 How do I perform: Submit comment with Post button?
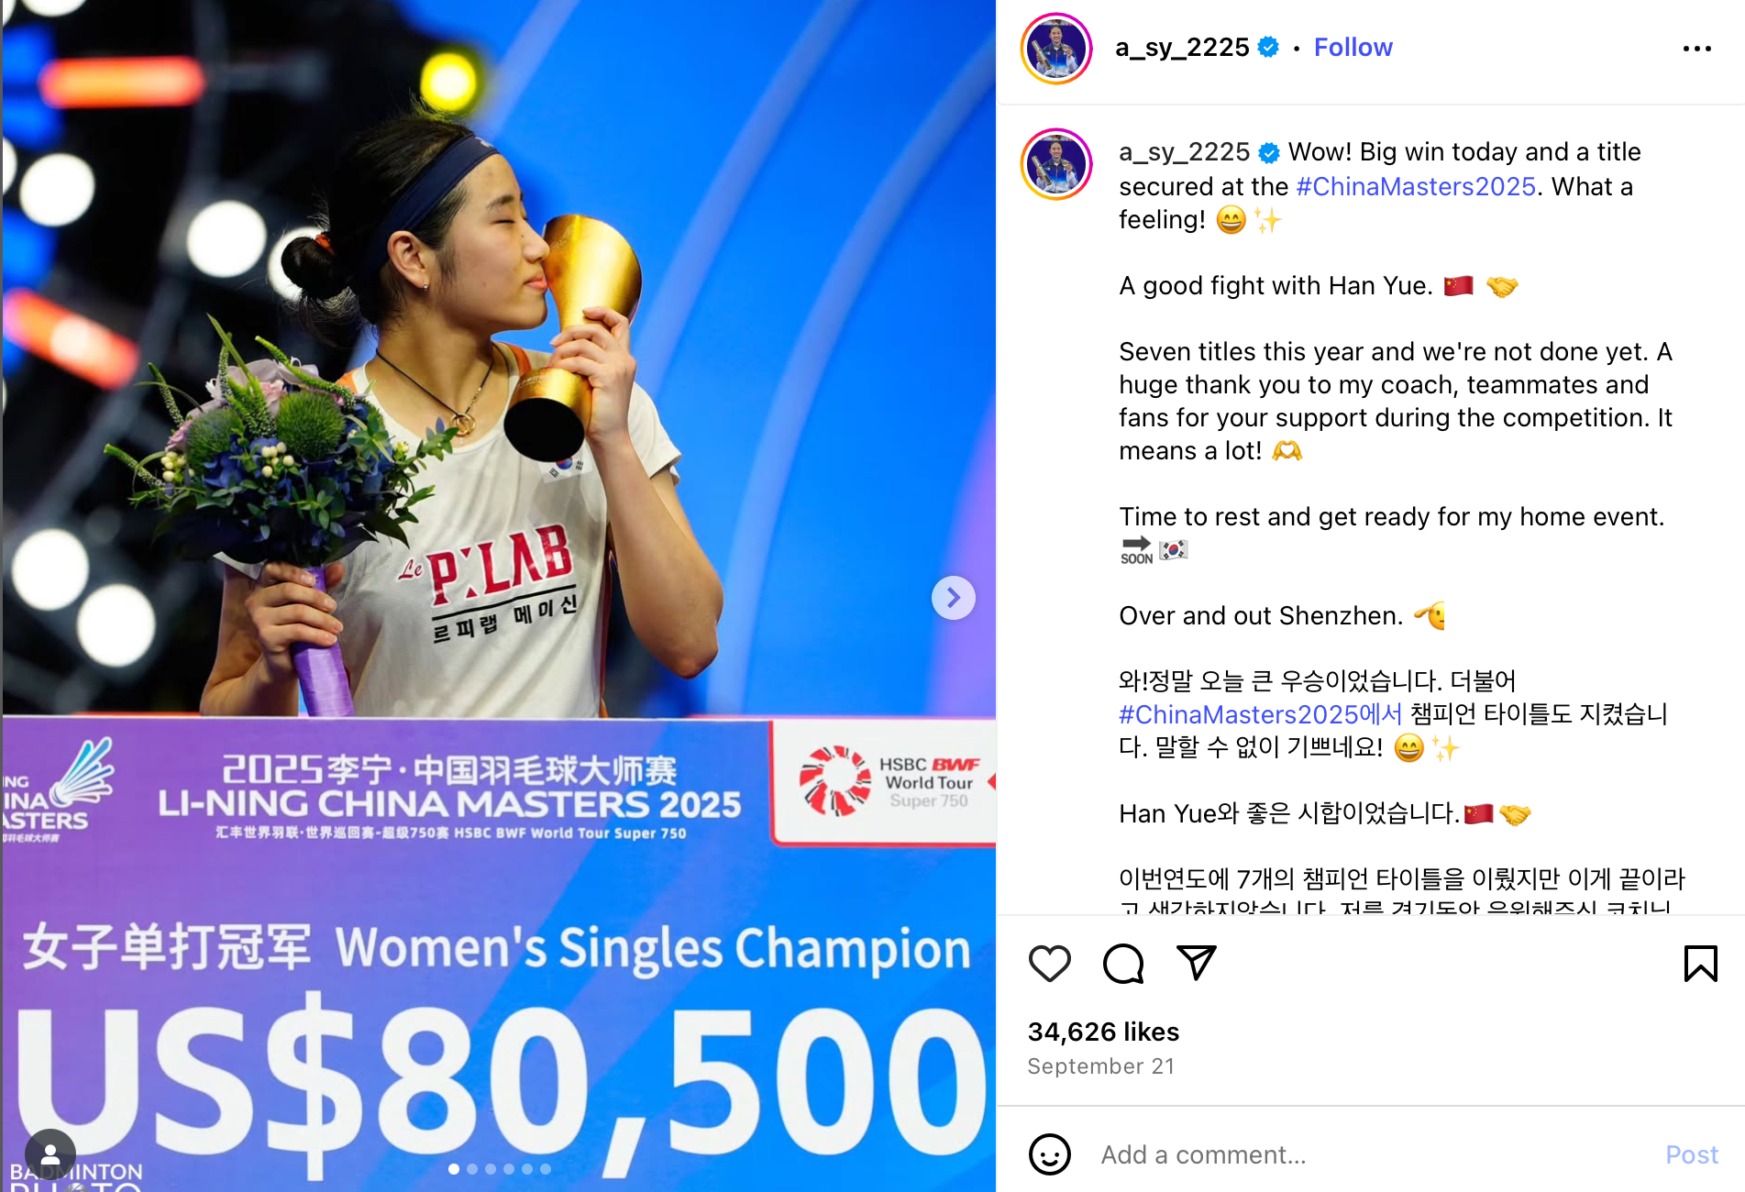click(x=1692, y=1154)
